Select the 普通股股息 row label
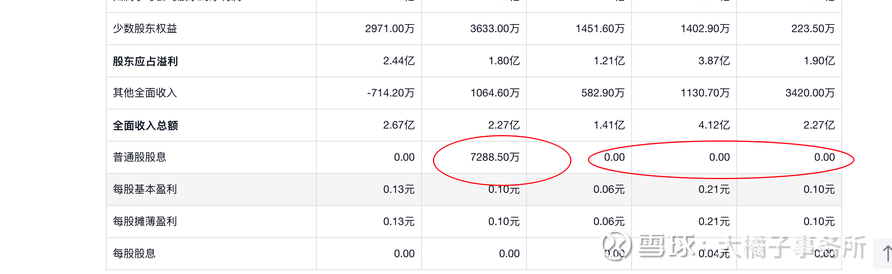This screenshot has width=892, height=274. coord(140,157)
